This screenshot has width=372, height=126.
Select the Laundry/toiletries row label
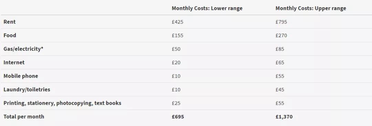pyautogui.click(x=27, y=90)
